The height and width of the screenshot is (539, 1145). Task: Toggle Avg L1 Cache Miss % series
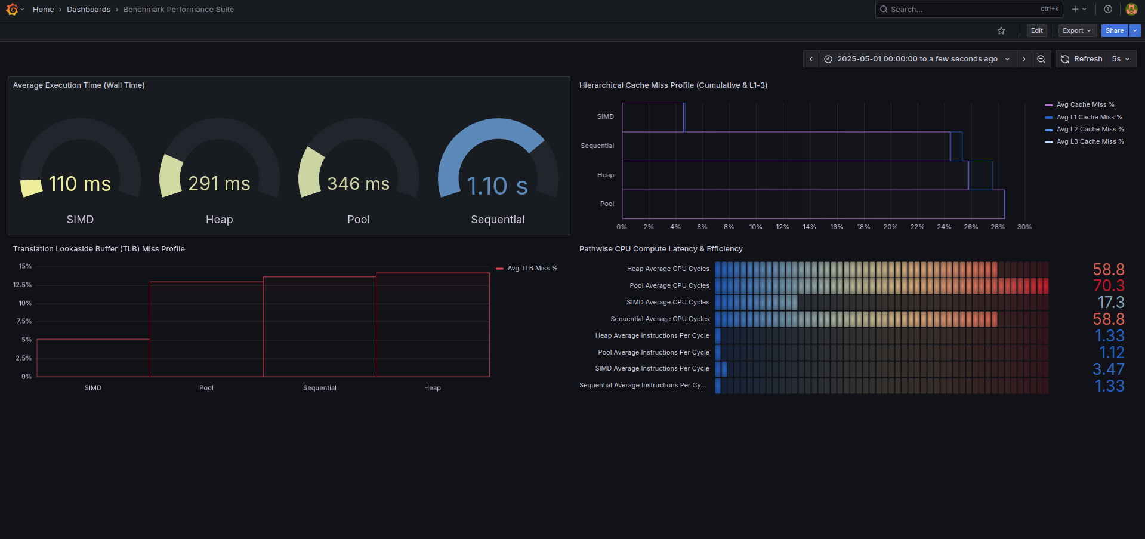click(1089, 118)
